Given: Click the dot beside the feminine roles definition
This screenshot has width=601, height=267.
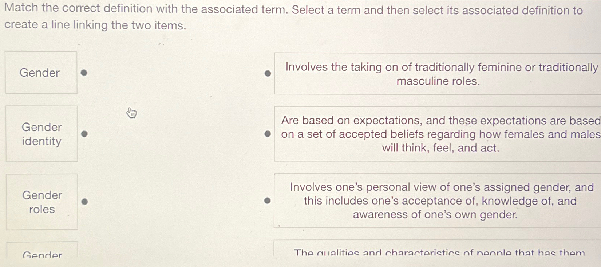Looking at the screenshot, I should pos(268,73).
